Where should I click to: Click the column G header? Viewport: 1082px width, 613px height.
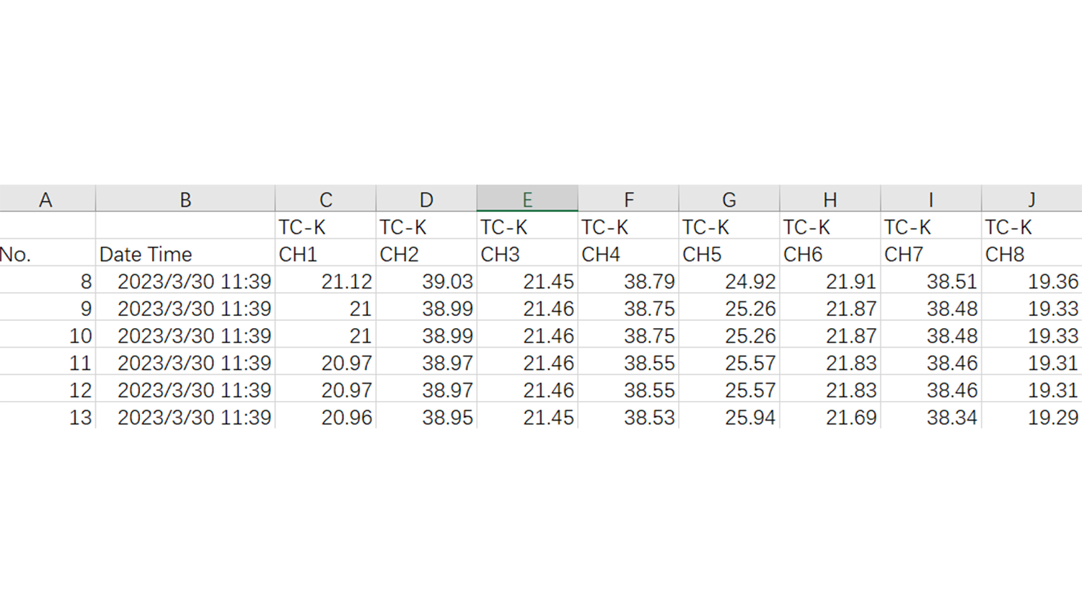[729, 199]
